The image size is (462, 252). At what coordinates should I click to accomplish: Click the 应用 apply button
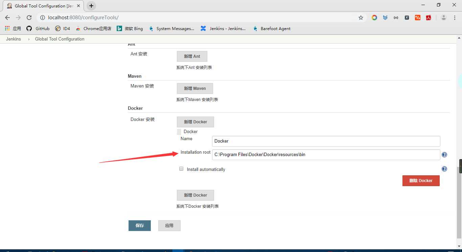point(169,225)
